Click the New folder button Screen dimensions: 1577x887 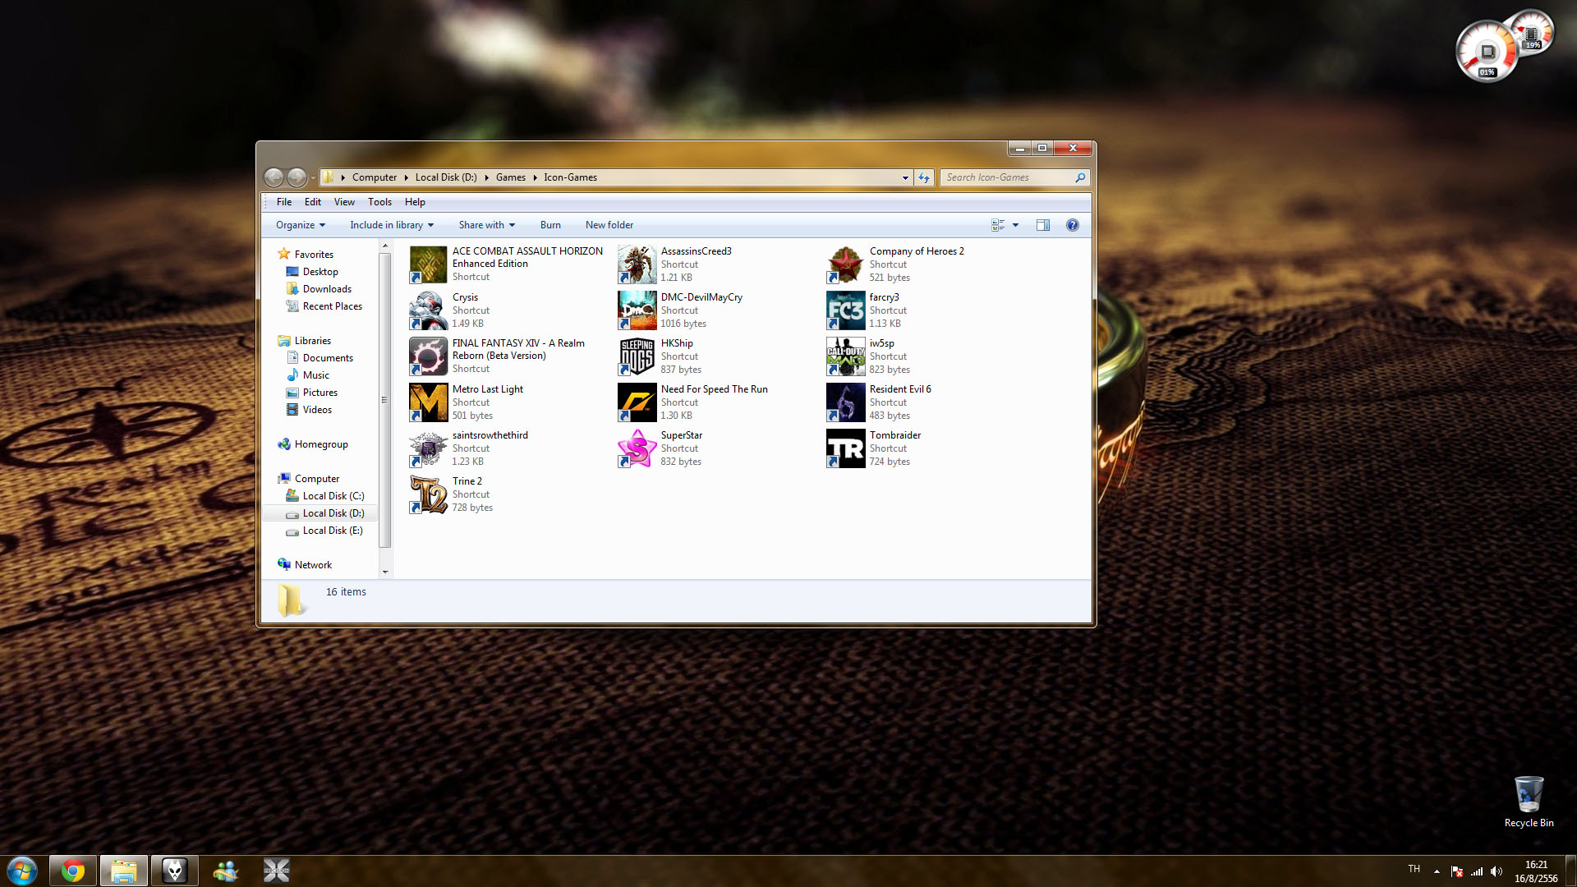(609, 225)
